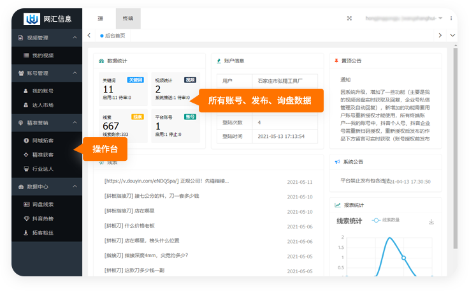Image resolution: width=469 pixels, height=291 pixels.
Task: Open the 关键词 statistic card showing 11
Action: point(123,89)
